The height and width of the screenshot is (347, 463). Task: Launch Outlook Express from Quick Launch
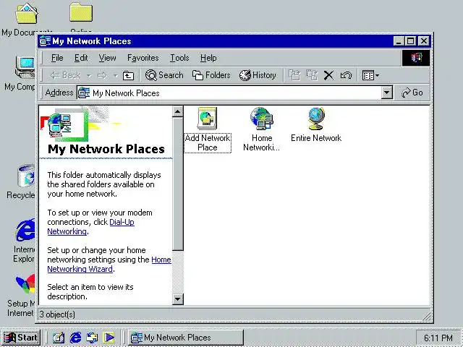tap(92, 338)
